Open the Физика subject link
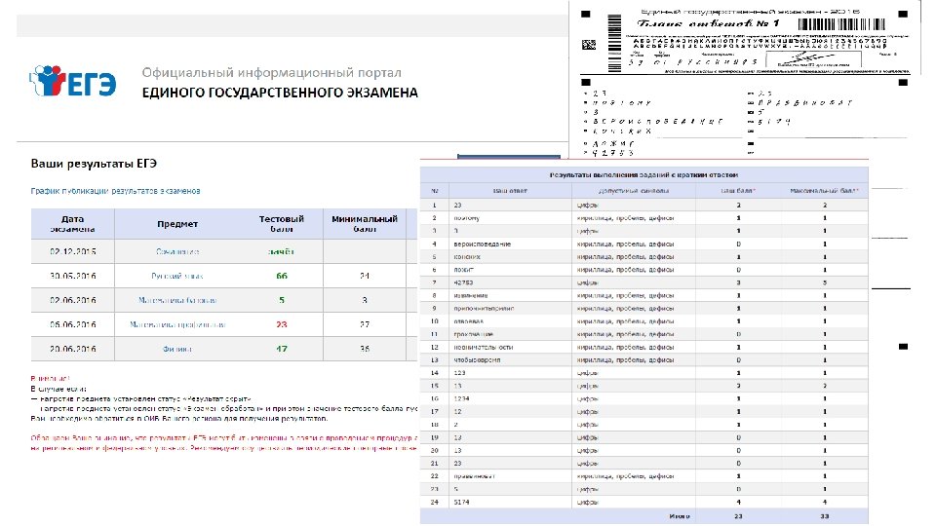This screenshot has width=936, height=526. (x=177, y=349)
